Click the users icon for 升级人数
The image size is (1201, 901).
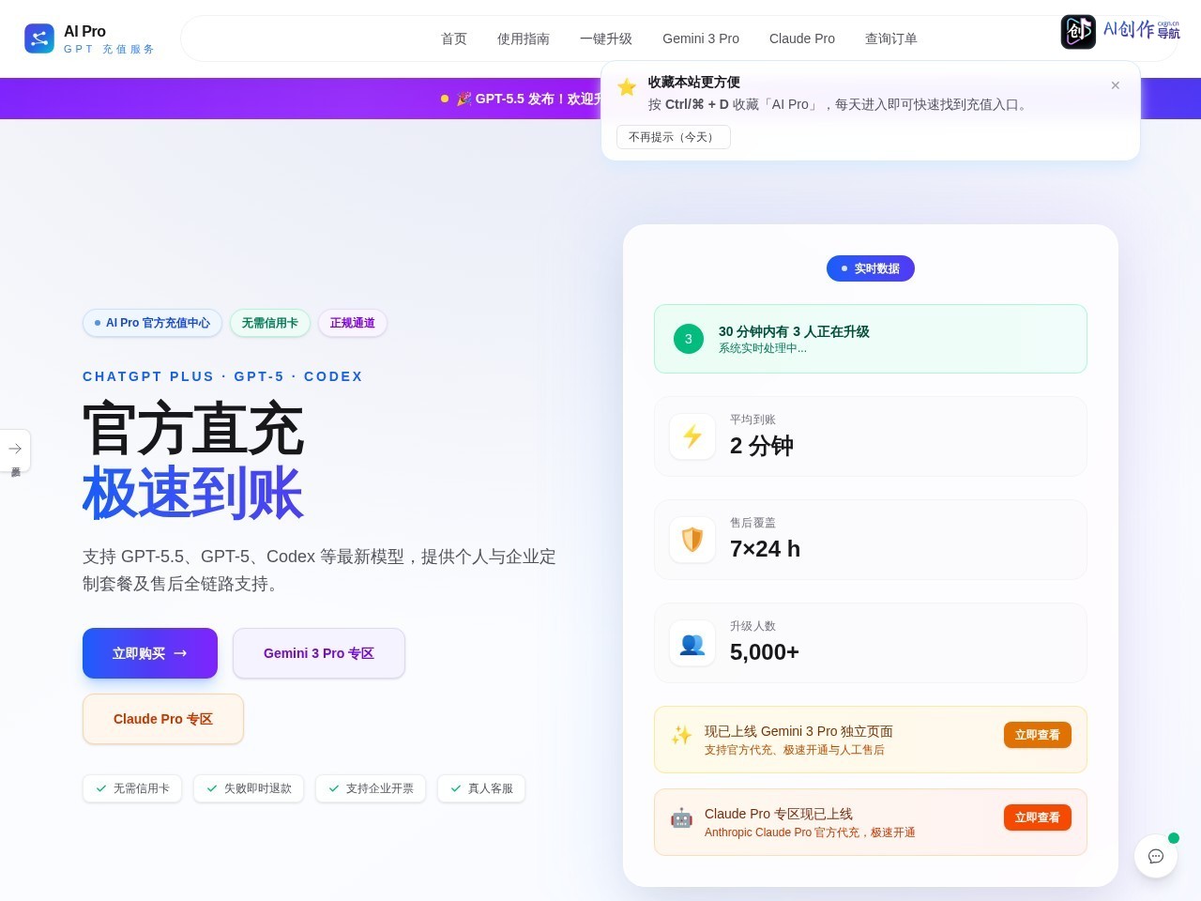tap(692, 643)
